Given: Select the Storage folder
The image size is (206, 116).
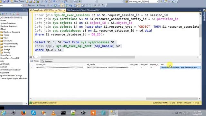Looking at the screenshot, I should pos(6,49).
